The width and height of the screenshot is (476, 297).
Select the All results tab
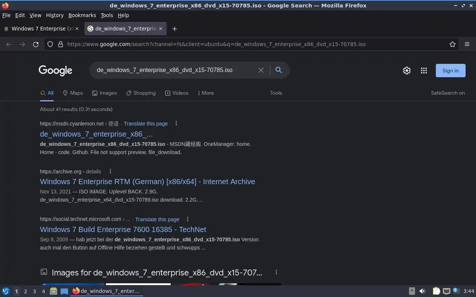(x=47, y=93)
